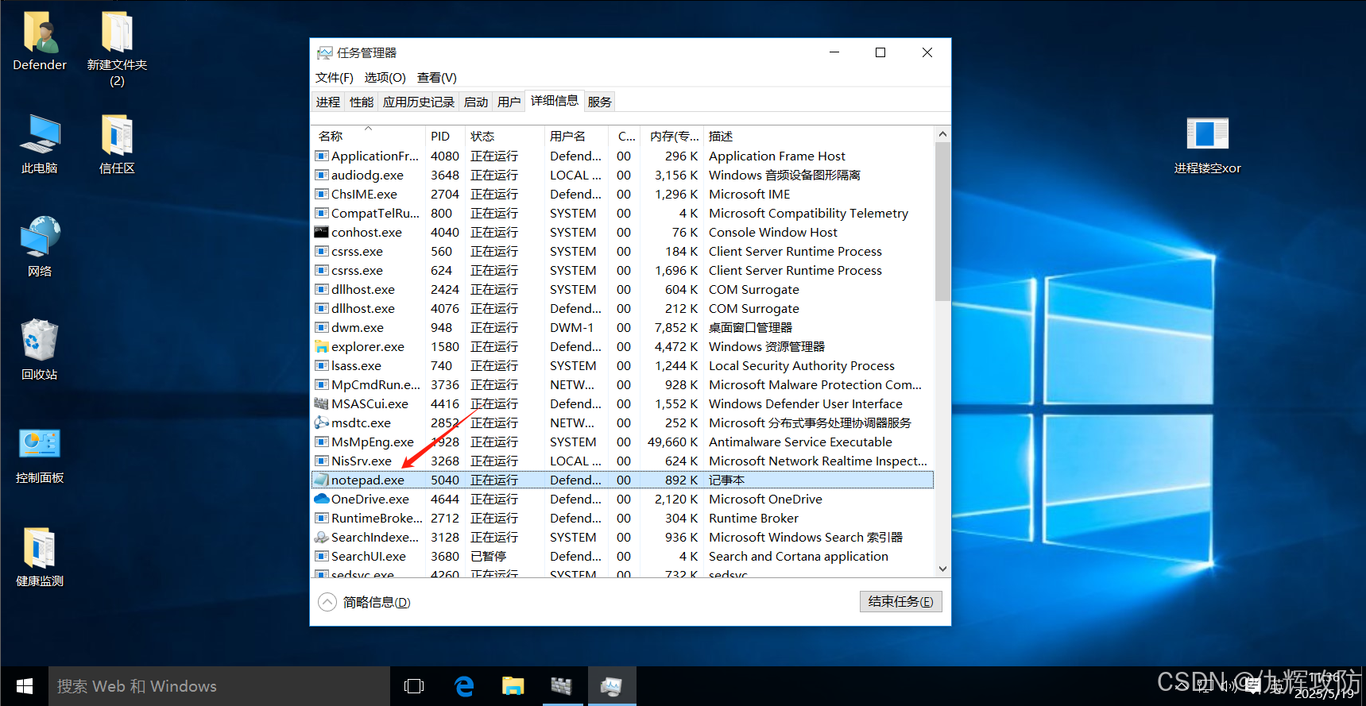1366x706 pixels.
Task: Select the MpCmdRun.exe process row
Action: click(622, 384)
